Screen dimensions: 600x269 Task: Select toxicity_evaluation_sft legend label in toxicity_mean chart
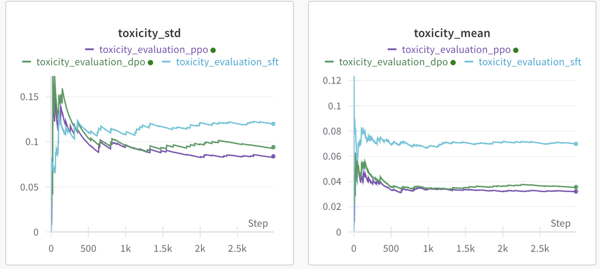click(530, 62)
